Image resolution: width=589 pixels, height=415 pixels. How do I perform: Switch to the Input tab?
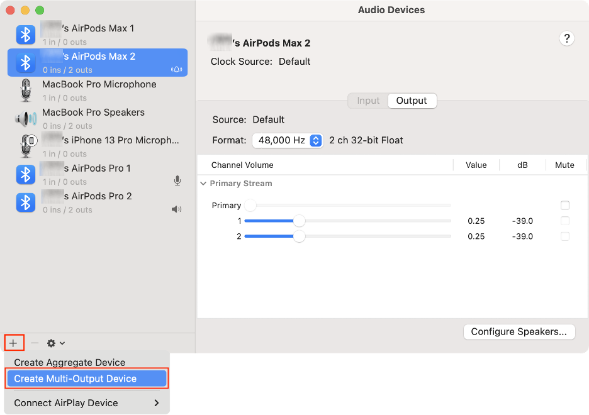click(x=368, y=101)
